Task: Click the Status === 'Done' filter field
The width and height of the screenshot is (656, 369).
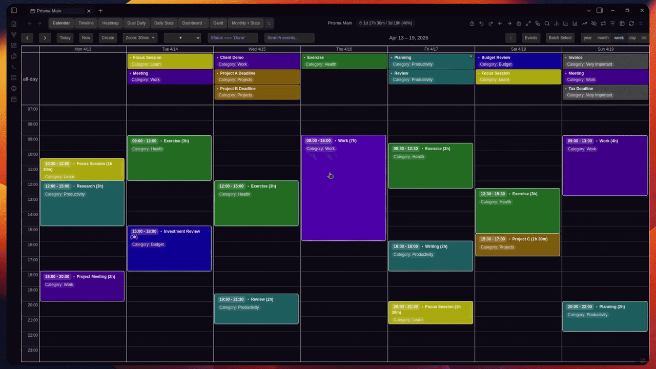Action: 233,38
